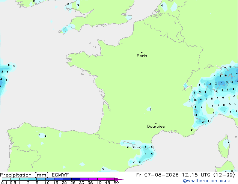Click the legend value '0.1'
Image resolution: width=238 pixels, height=184 pixels.
pos(4,182)
